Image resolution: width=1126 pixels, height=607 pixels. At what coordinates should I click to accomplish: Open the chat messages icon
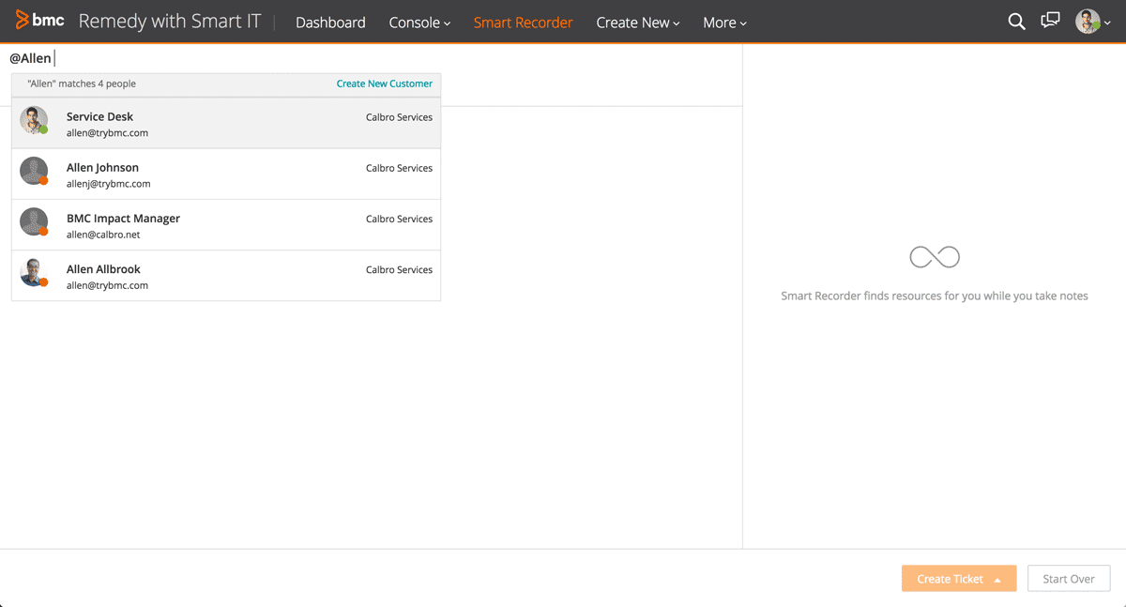[x=1051, y=21]
